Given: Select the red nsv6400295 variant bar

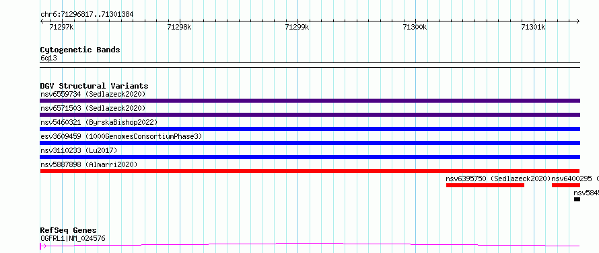Looking at the screenshot, I should (566, 185).
